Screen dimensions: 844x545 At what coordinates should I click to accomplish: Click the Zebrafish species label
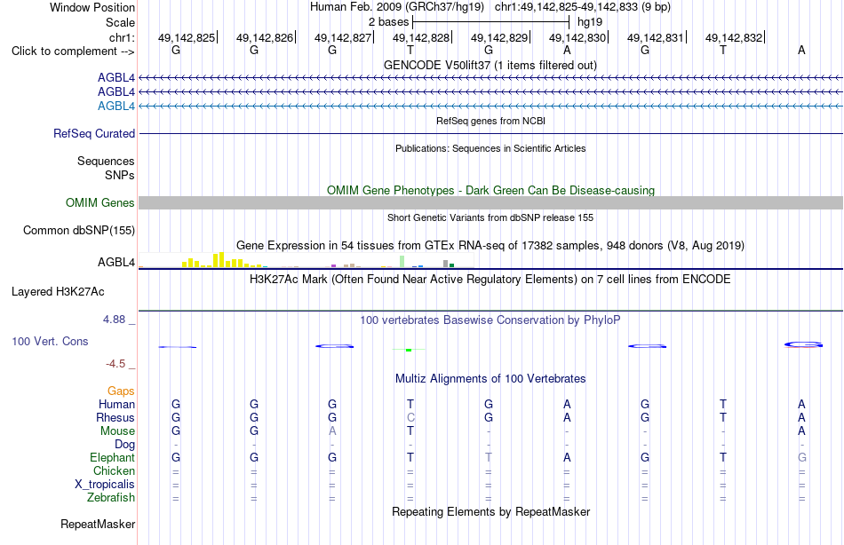(111, 498)
